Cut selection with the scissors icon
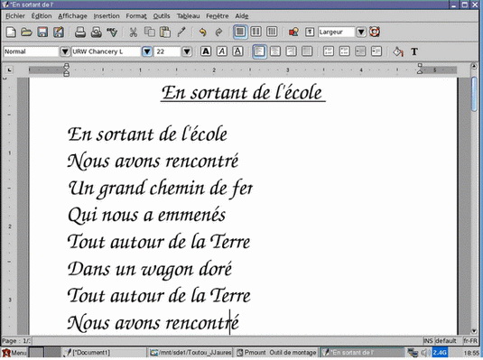This screenshot has height=360, width=483. [x=134, y=32]
